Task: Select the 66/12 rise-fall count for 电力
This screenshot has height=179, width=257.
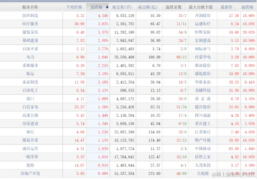Action: 182,57
